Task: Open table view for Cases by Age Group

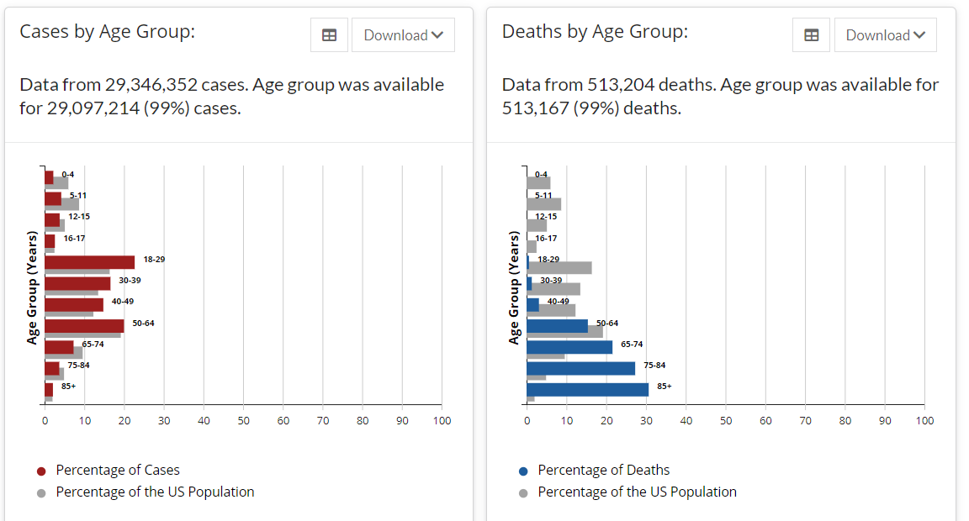Action: pos(330,35)
